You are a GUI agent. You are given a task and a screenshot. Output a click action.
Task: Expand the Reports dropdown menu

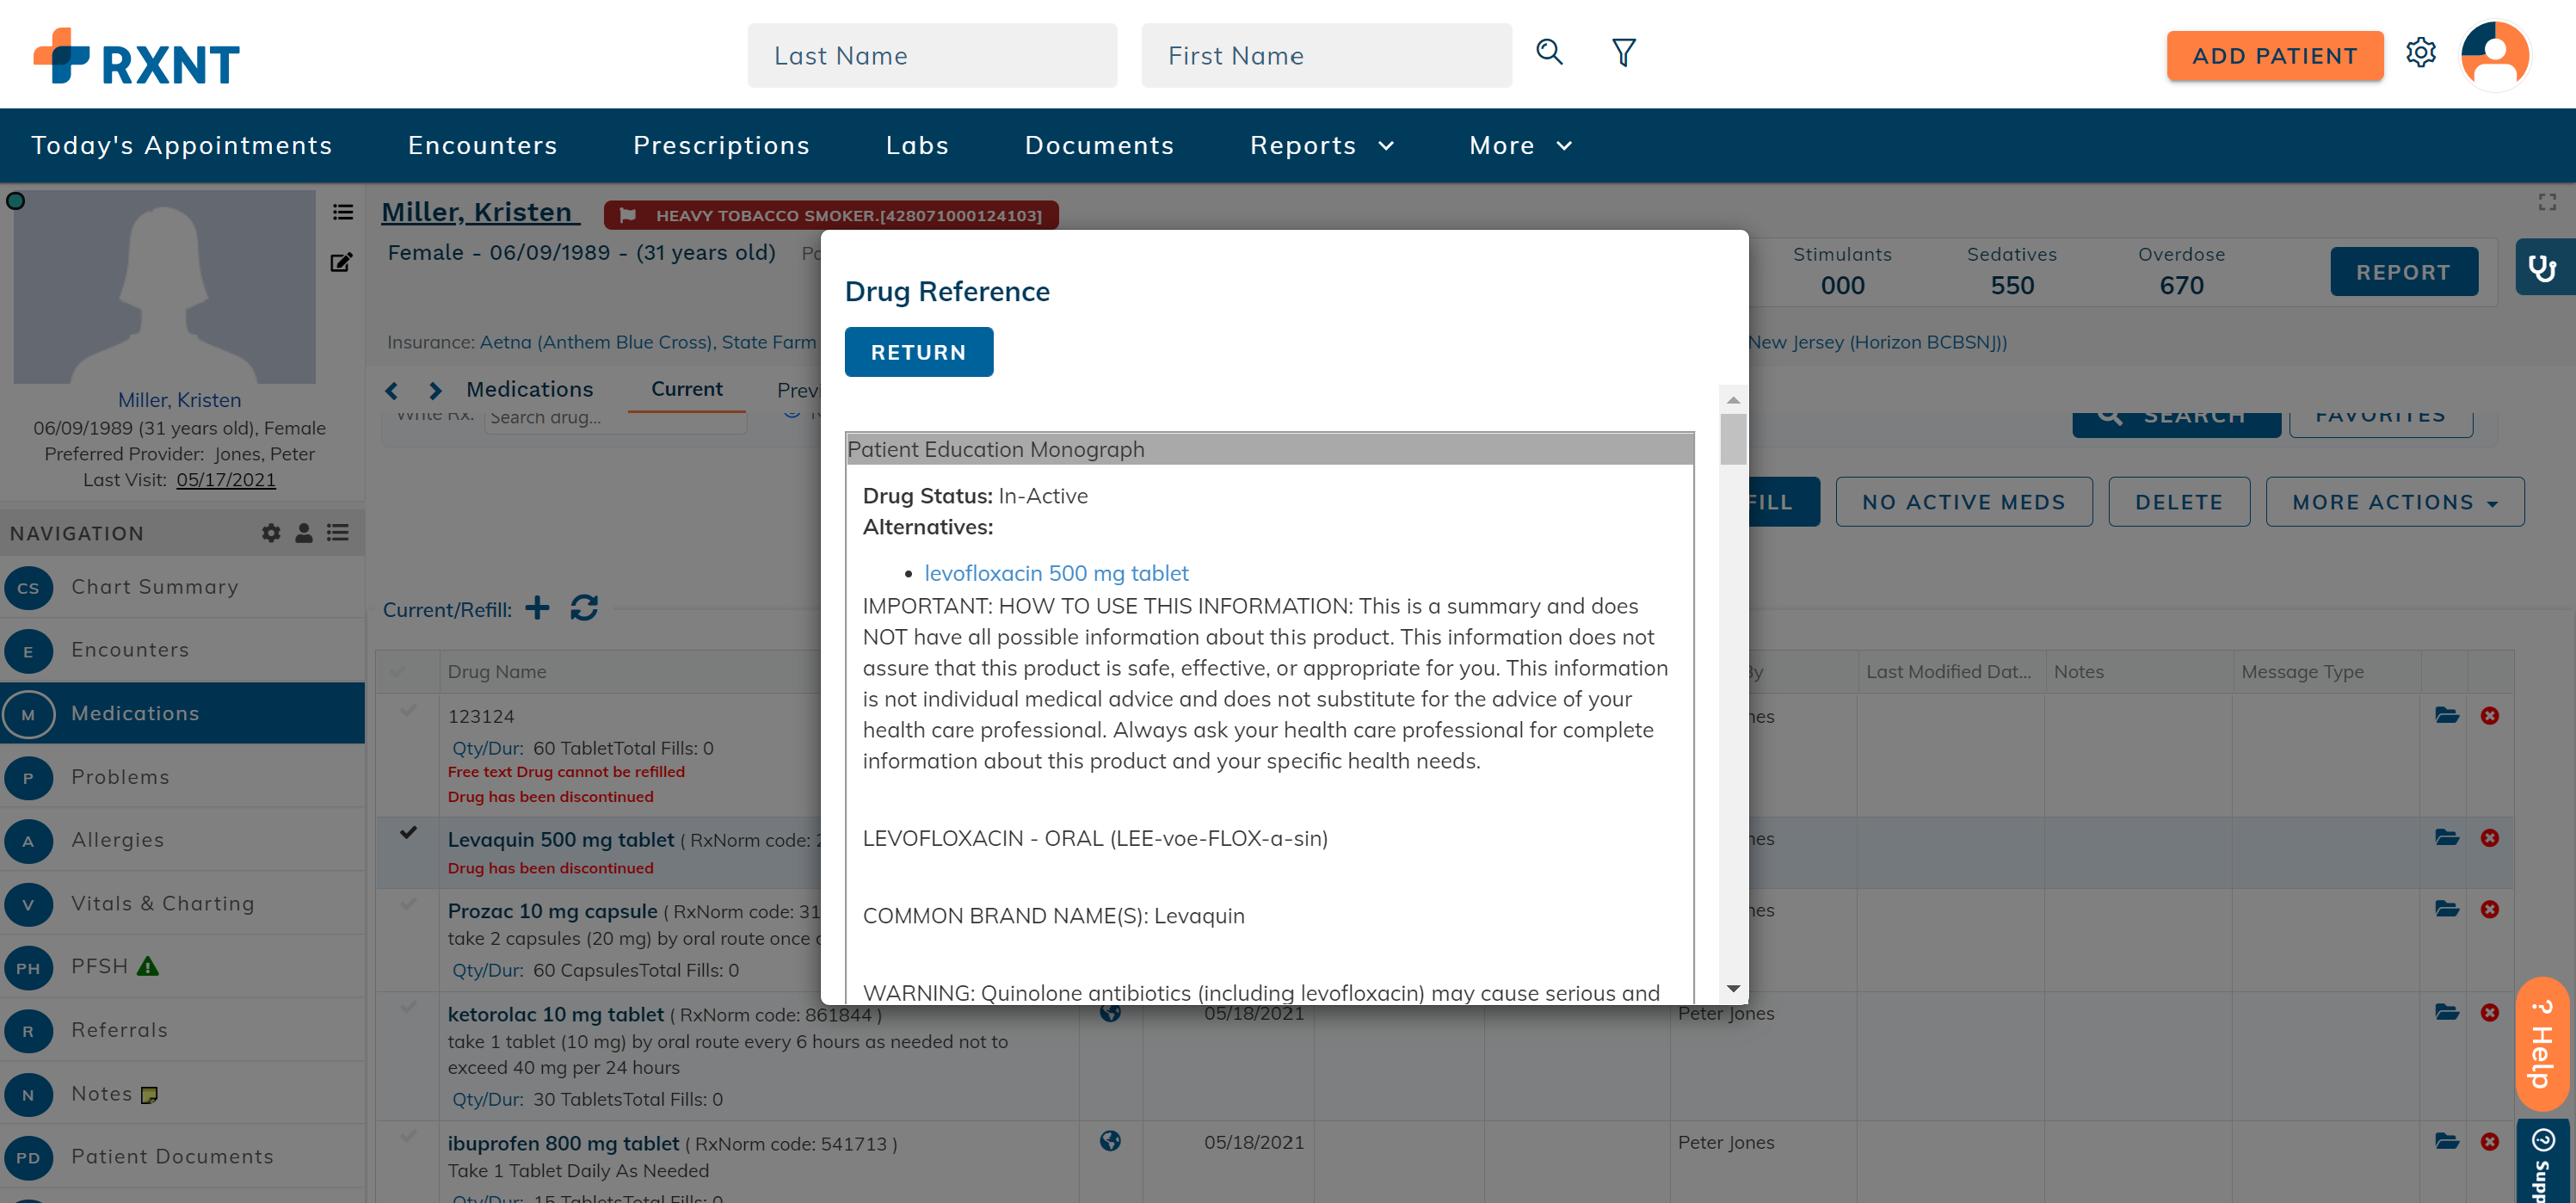[x=1321, y=146]
